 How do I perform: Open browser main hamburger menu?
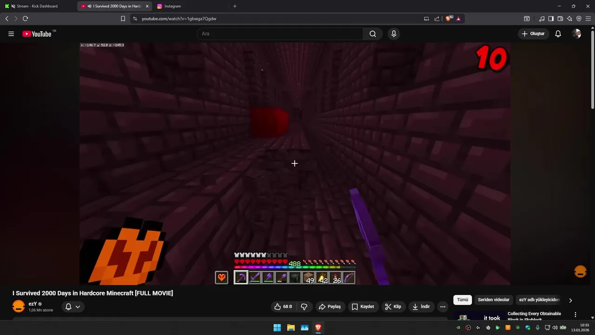pos(588,19)
